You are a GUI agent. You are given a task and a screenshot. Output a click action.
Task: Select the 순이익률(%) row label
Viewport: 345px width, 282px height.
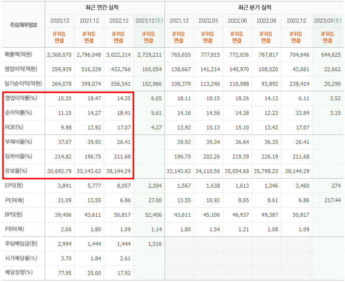tap(19, 112)
